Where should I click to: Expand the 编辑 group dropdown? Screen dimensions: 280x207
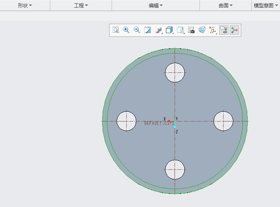156,6
